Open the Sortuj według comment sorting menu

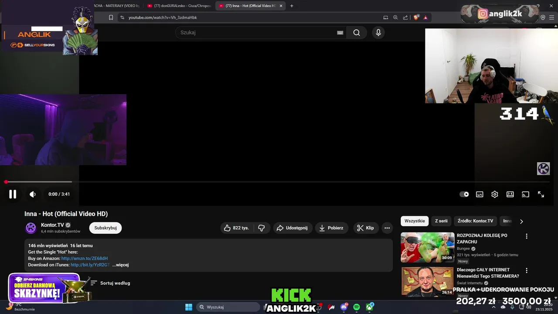pos(110,283)
